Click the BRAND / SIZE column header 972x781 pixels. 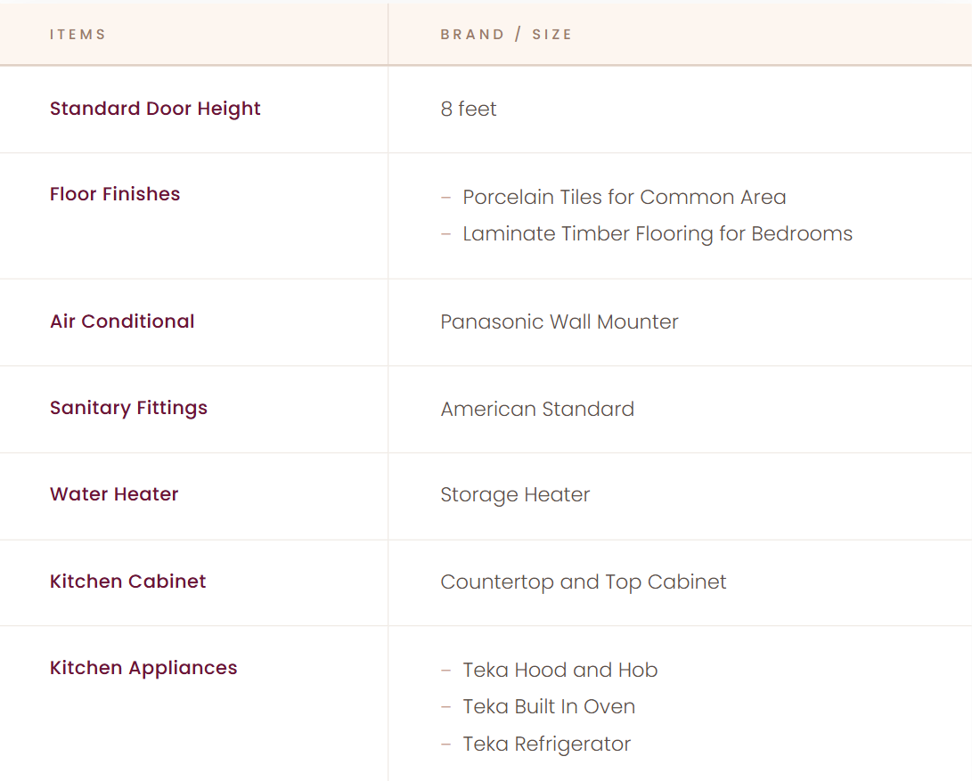[506, 35]
